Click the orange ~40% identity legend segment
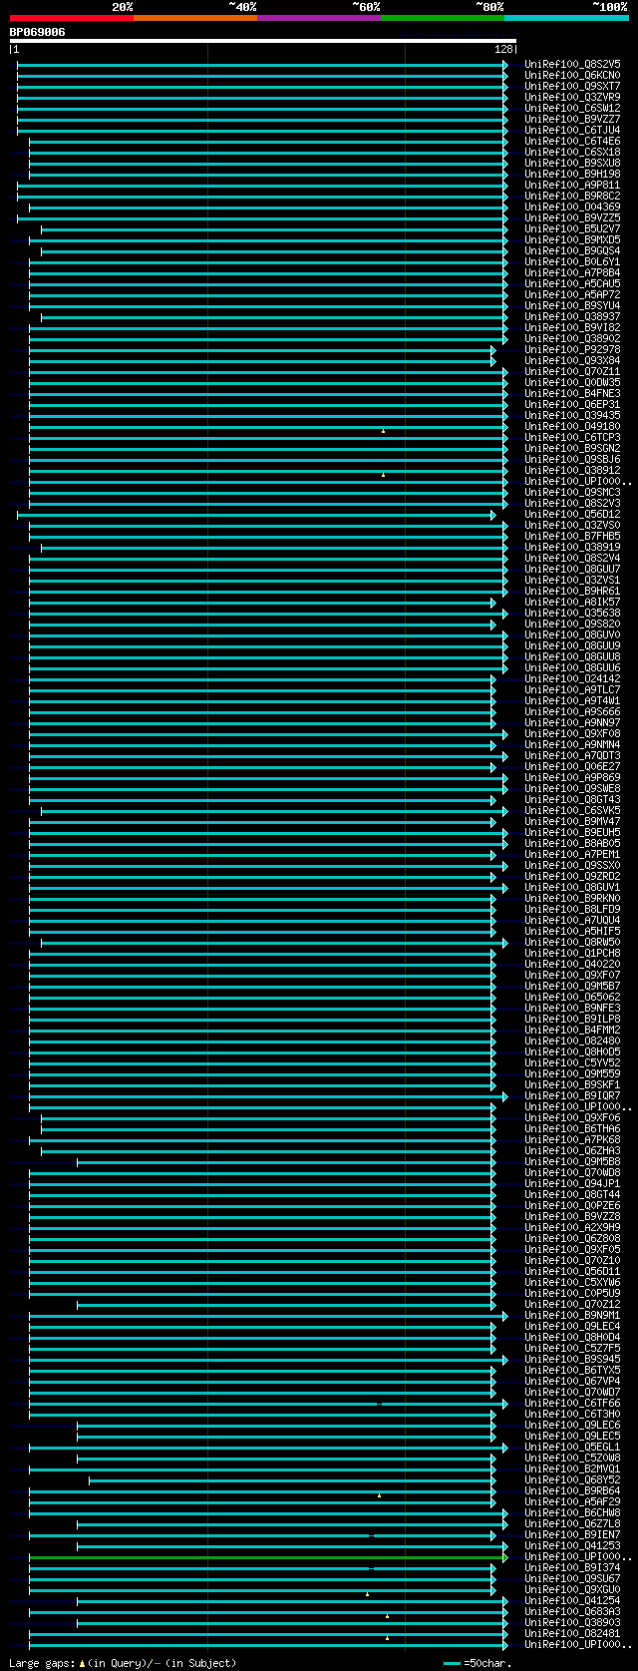The image size is (638, 1671). [195, 18]
